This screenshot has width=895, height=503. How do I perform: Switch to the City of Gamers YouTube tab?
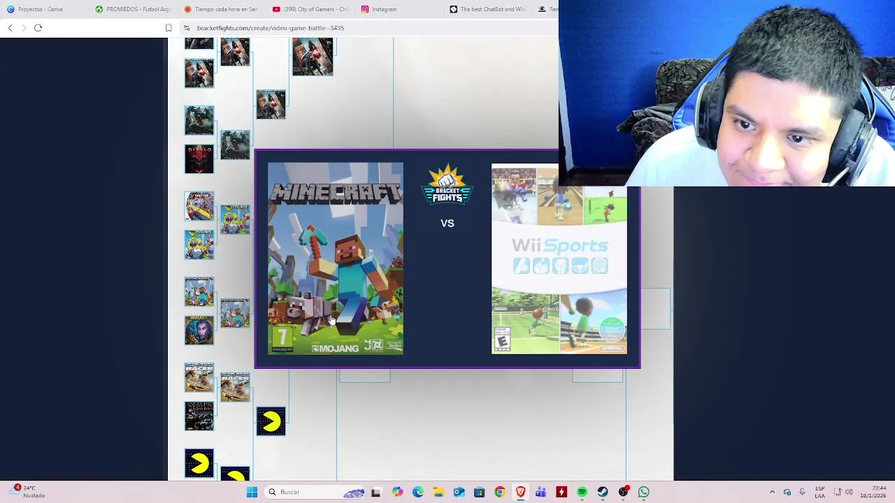310,9
